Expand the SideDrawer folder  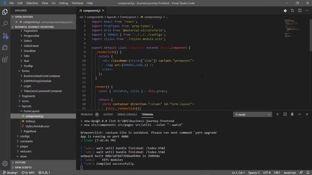click(31, 46)
